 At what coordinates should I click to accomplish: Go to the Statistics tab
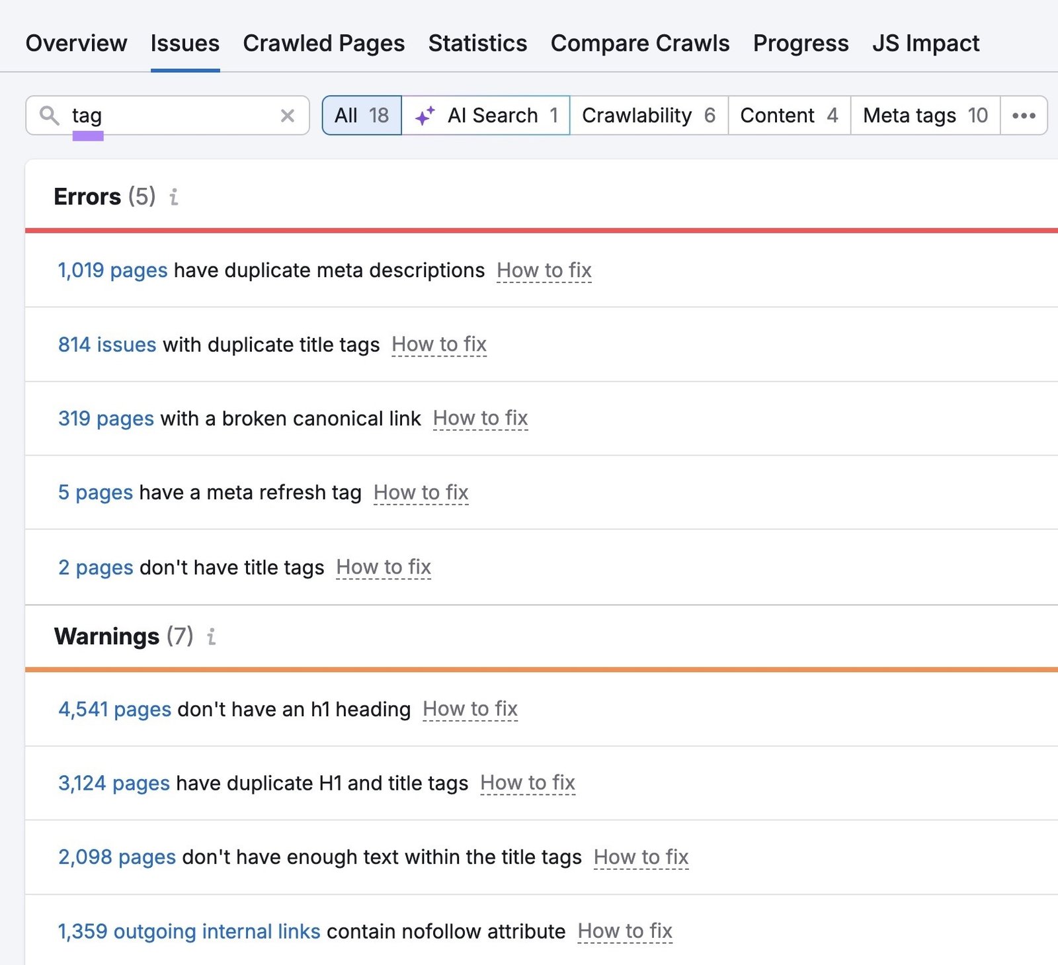pos(477,43)
